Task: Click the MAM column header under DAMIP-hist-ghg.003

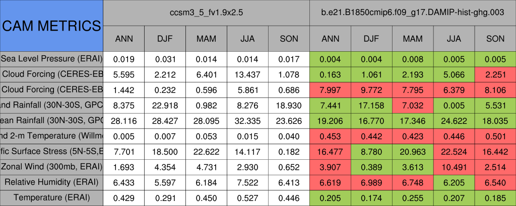Action: [413, 39]
